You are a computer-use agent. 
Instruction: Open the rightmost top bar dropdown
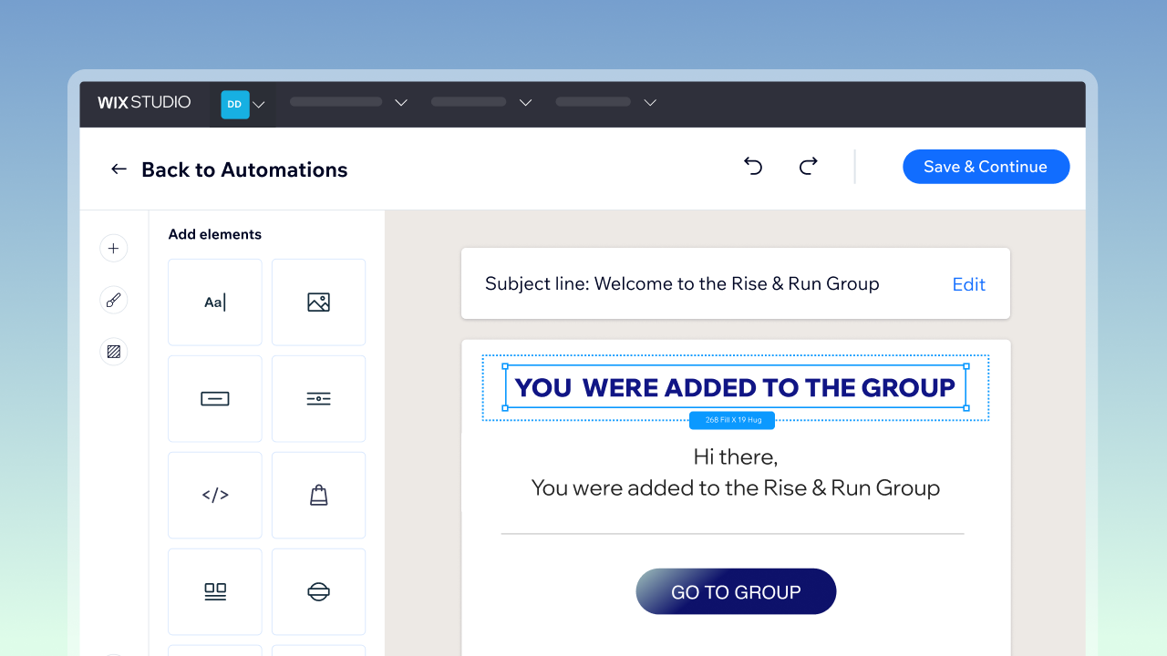649,102
